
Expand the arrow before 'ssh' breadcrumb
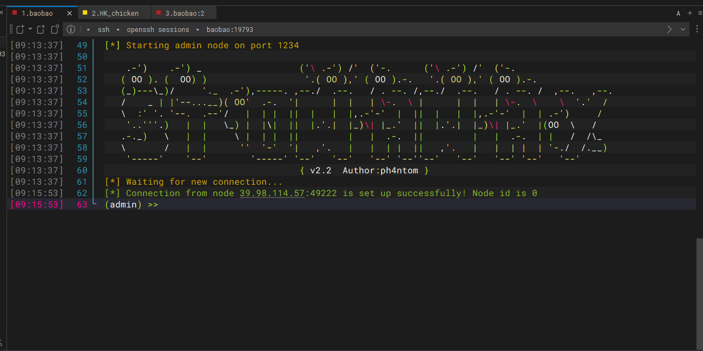89,29
